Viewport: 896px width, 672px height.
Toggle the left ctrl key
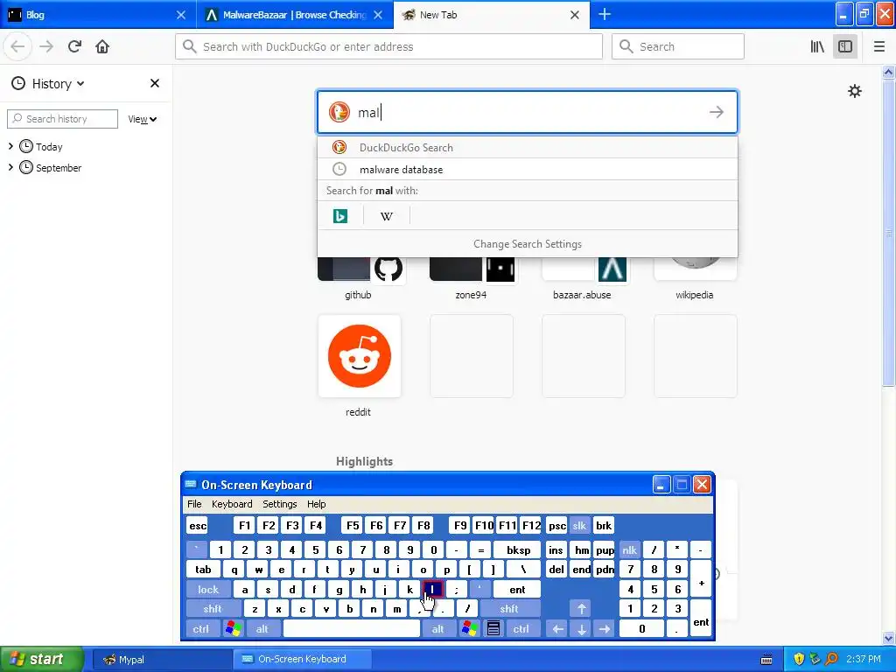[200, 628]
